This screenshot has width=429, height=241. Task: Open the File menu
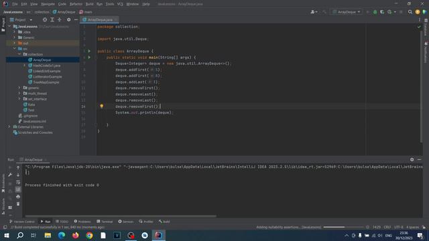[15, 4]
